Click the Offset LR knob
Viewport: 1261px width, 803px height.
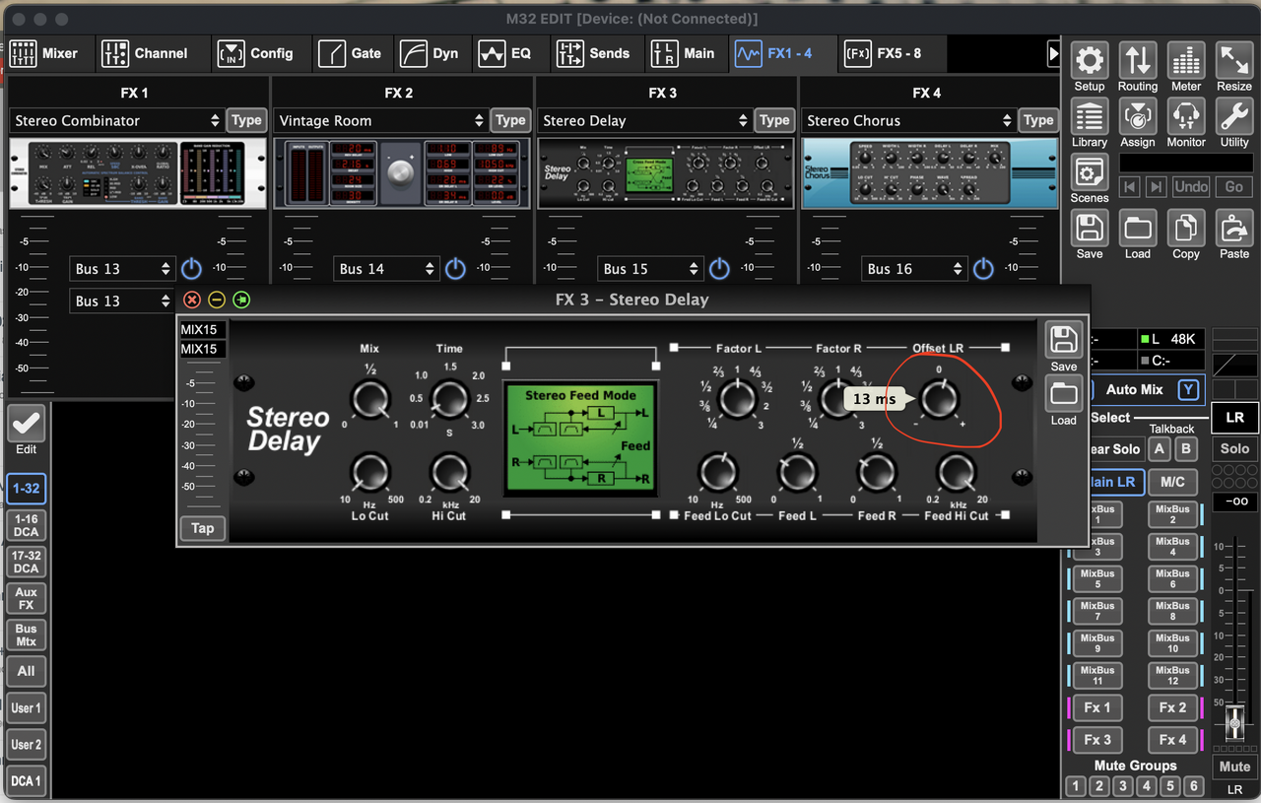pos(939,399)
